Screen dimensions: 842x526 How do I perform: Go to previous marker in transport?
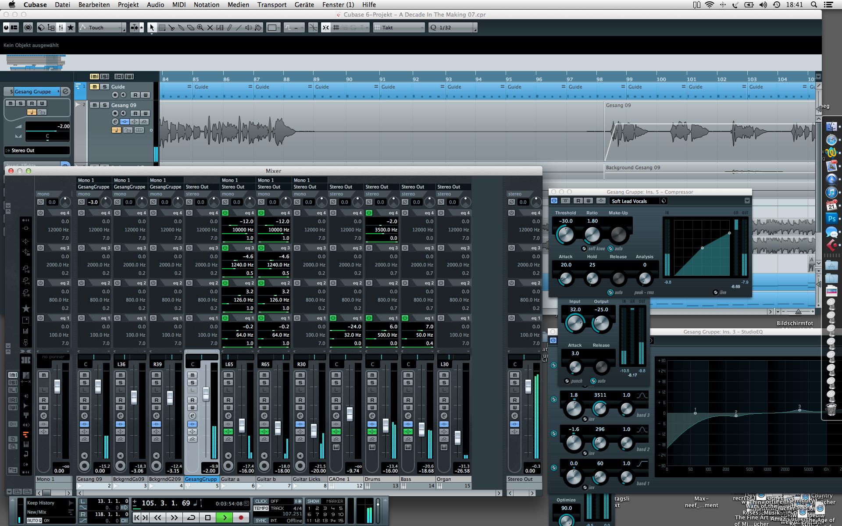137,518
